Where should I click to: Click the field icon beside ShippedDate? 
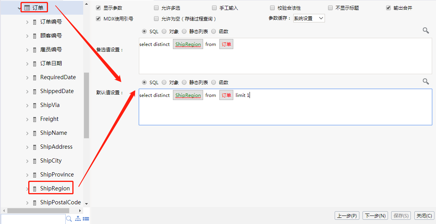(x=35, y=91)
